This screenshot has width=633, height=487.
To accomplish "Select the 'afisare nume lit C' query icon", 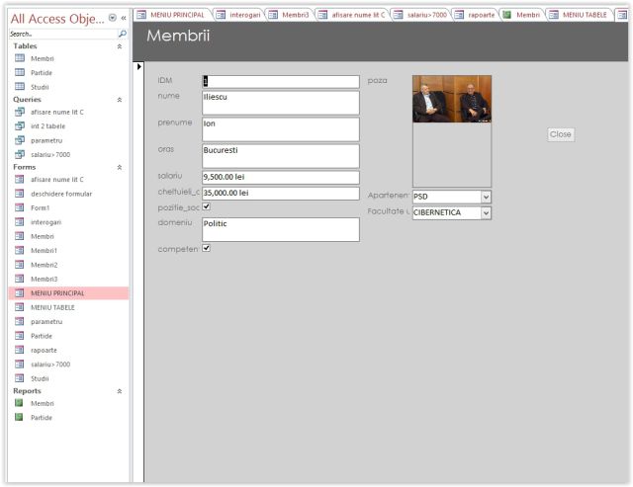I will coord(20,112).
